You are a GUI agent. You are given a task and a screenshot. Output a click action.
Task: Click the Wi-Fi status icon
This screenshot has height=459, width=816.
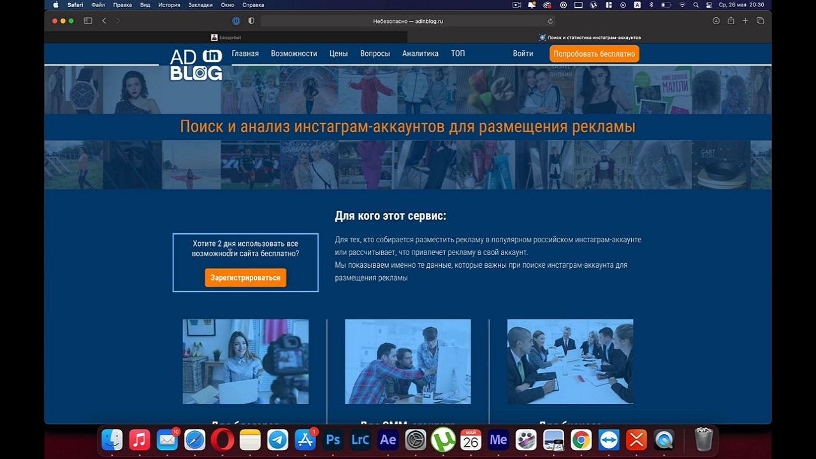[x=681, y=4]
